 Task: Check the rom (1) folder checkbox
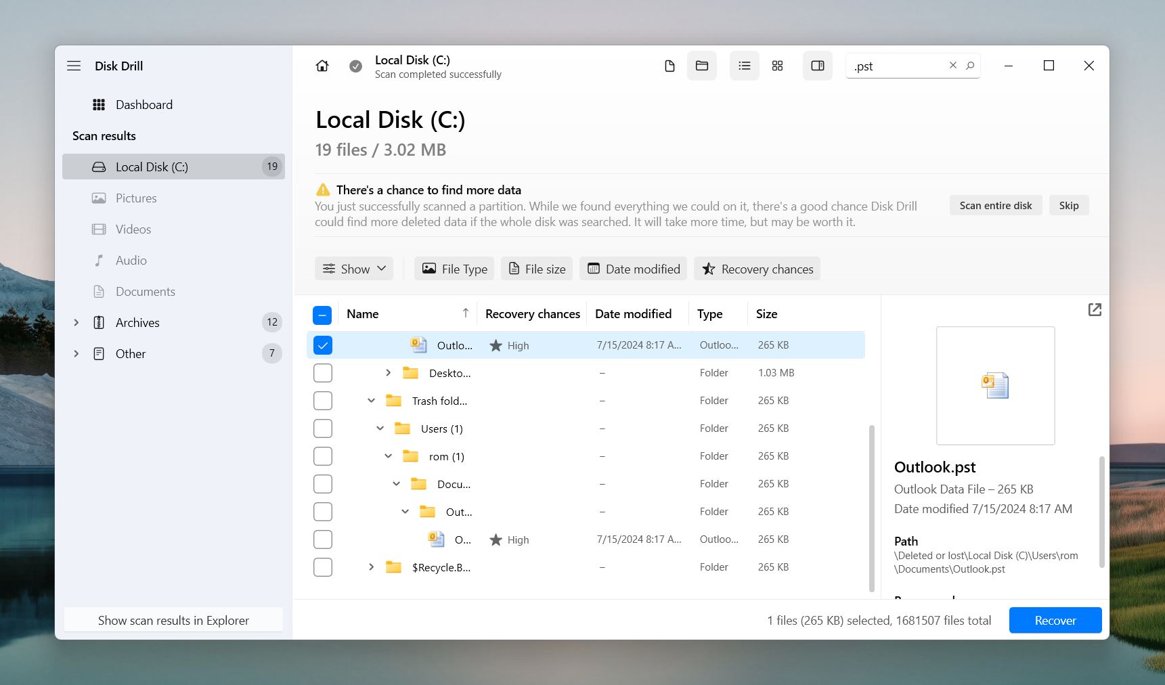click(323, 456)
